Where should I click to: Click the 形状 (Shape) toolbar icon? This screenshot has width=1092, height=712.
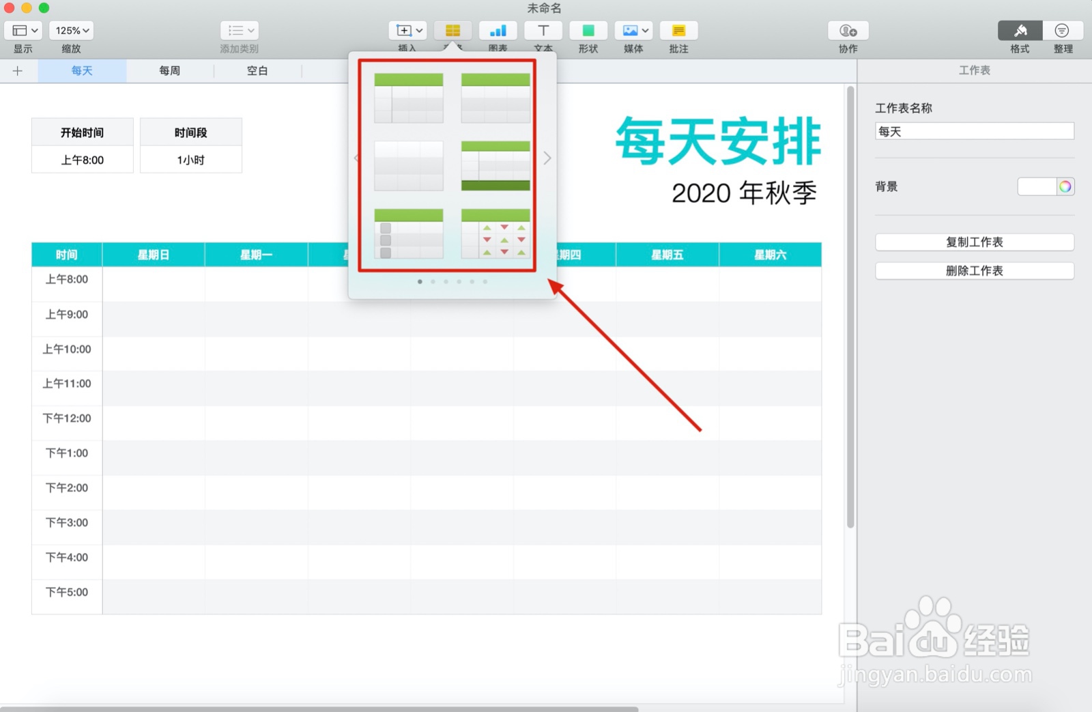[x=588, y=30]
